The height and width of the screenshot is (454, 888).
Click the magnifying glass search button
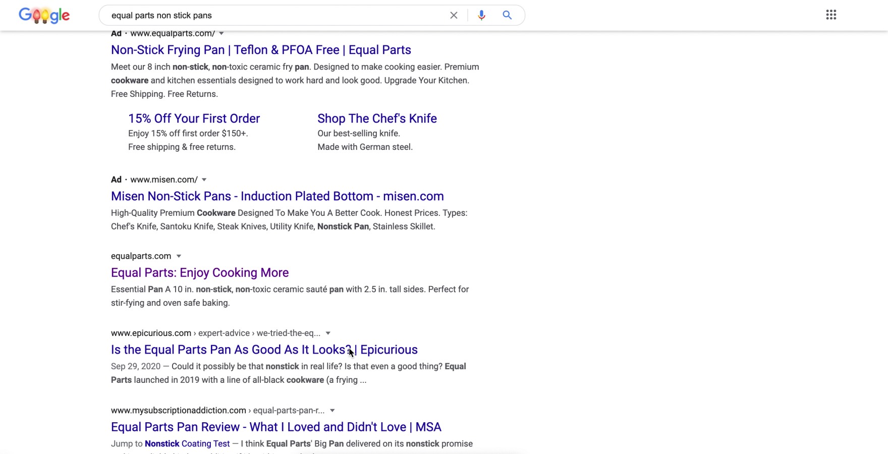tap(507, 16)
